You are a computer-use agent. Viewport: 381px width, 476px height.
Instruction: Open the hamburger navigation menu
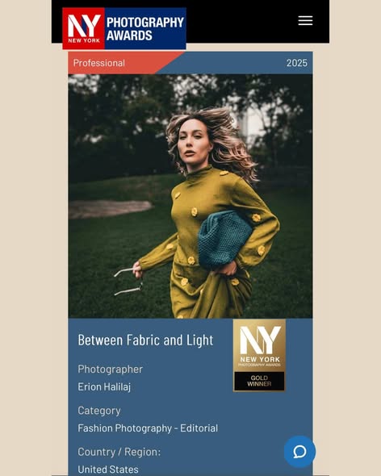click(305, 21)
